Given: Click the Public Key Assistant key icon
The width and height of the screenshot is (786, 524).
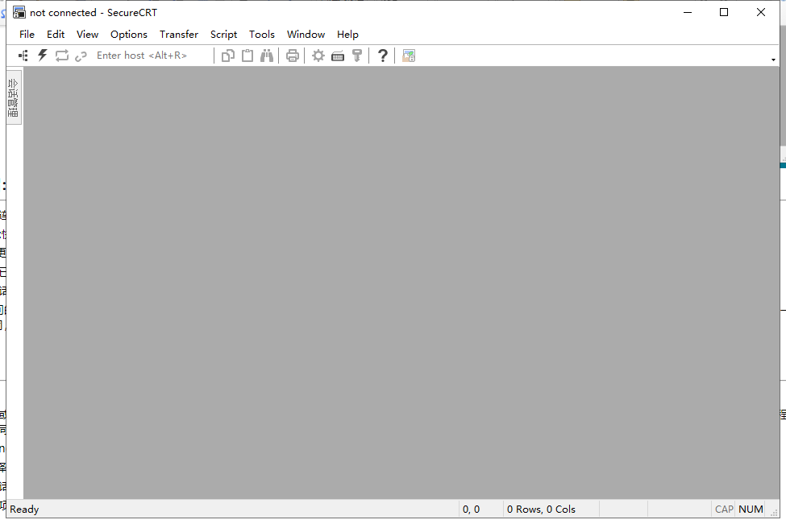Looking at the screenshot, I should tap(357, 56).
